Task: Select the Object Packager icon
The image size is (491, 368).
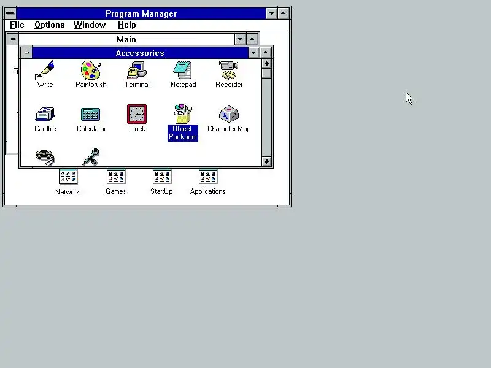Action: (x=183, y=114)
